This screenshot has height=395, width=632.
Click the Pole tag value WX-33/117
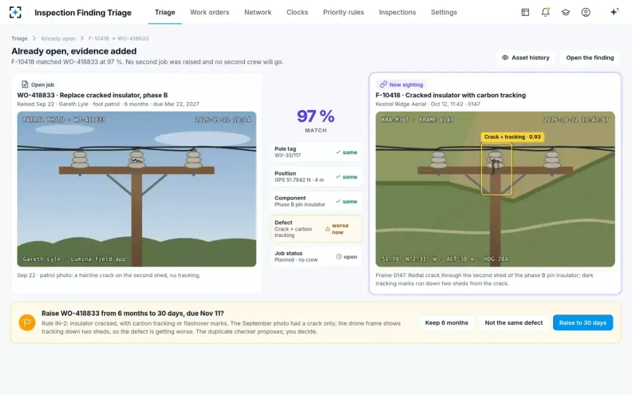pos(288,155)
